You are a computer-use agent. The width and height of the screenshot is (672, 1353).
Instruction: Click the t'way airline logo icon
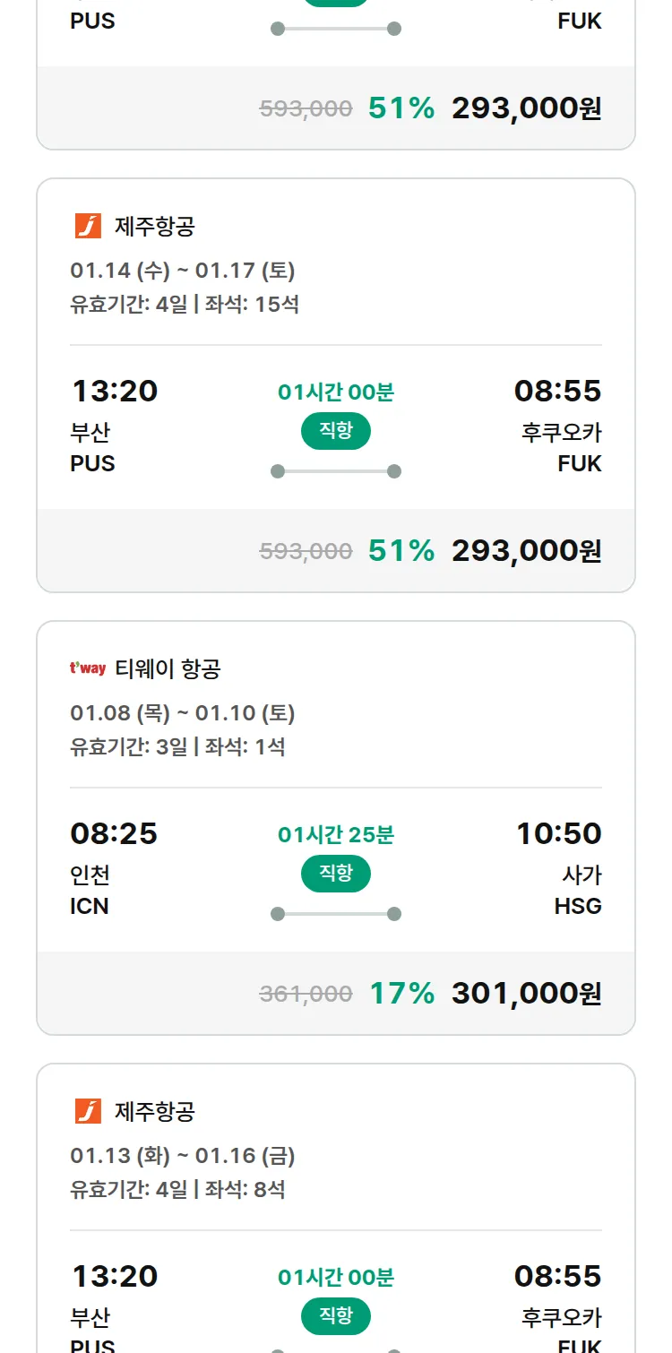click(x=88, y=668)
